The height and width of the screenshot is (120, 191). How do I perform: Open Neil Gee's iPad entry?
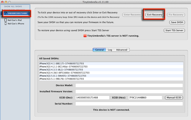15,20
